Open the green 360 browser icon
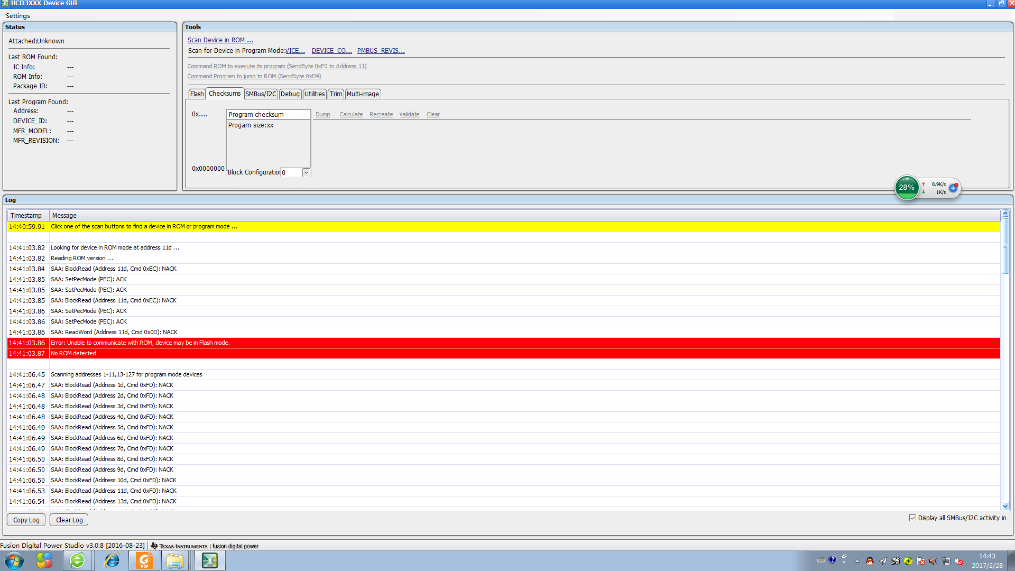 pyautogui.click(x=78, y=560)
